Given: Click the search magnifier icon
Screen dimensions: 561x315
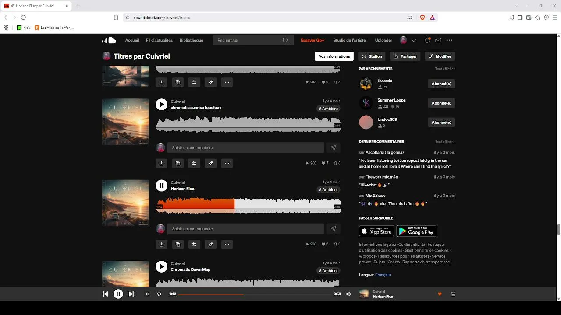Looking at the screenshot, I should point(286,40).
